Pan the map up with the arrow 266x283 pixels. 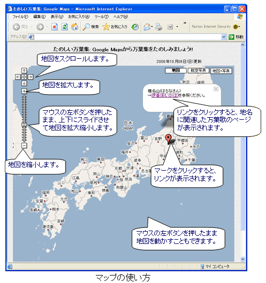24,71
